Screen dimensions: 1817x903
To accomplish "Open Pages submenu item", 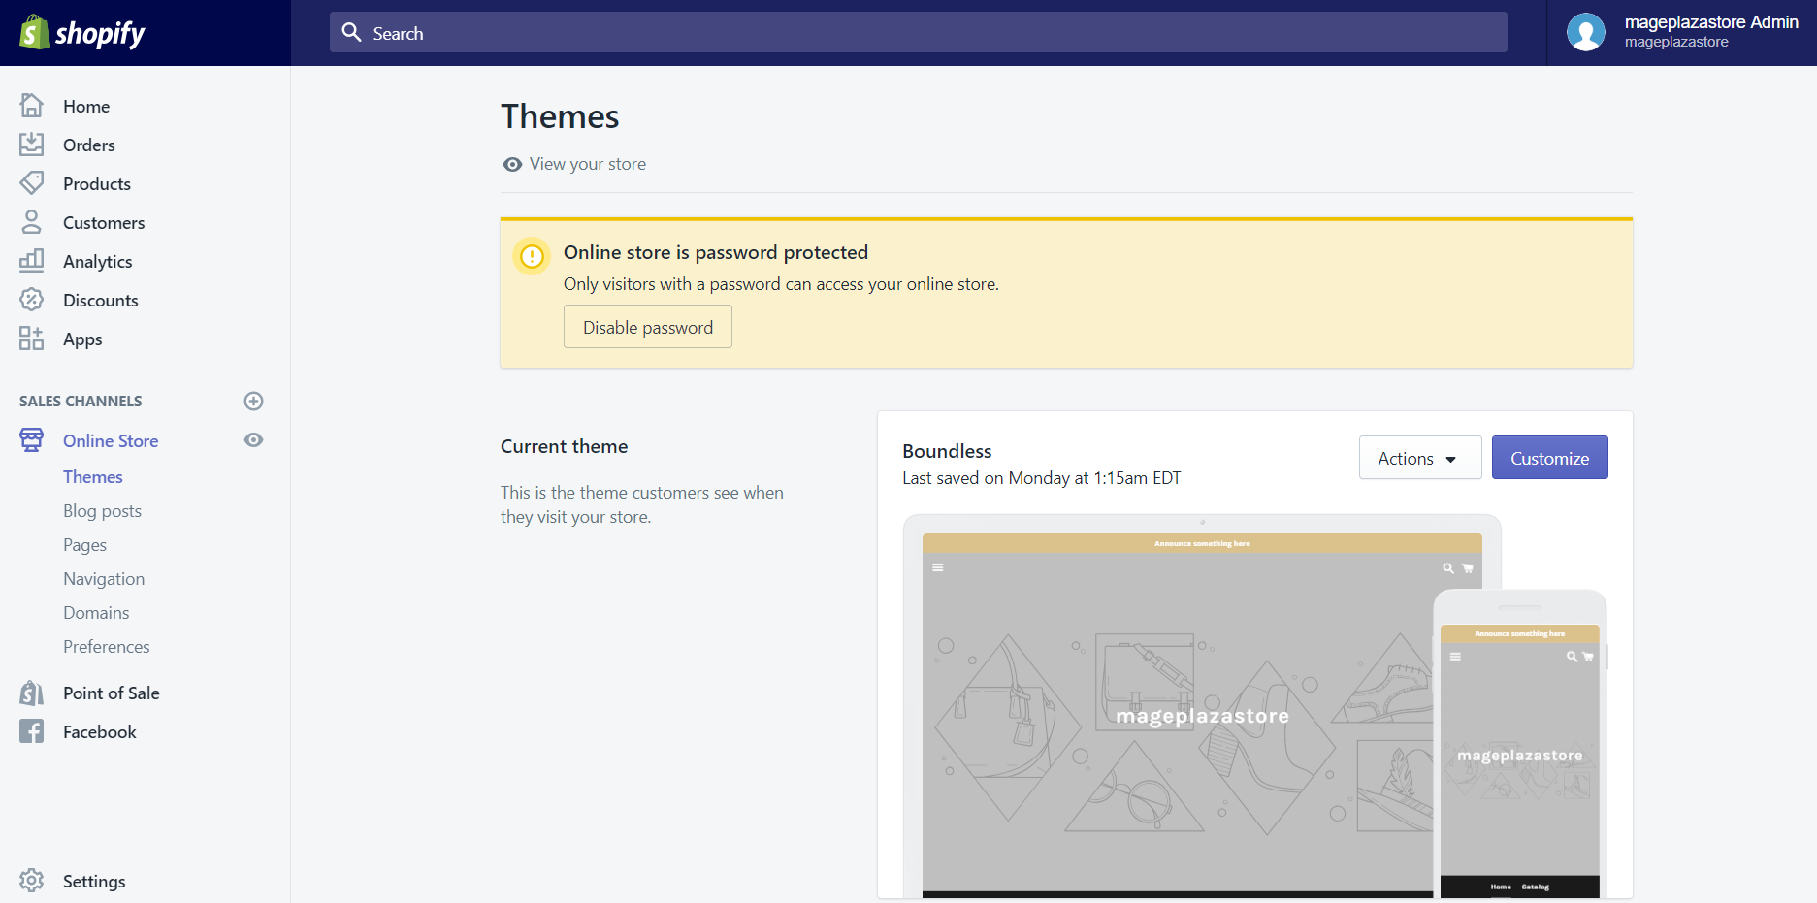I will coord(84,544).
